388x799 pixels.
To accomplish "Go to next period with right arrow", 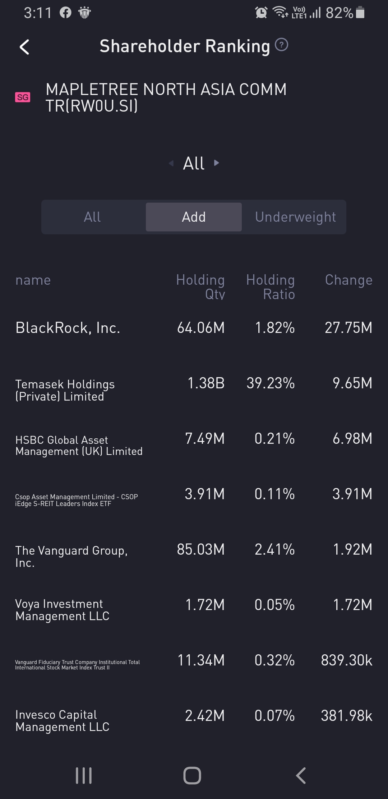I will (x=216, y=163).
